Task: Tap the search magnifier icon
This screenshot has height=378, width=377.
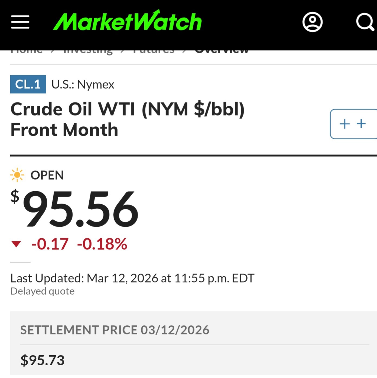Action: click(x=365, y=22)
